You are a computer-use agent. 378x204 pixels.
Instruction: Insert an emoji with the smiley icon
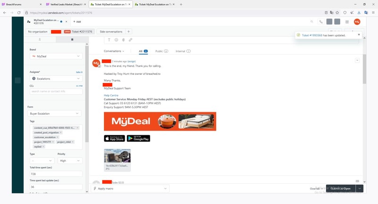[116, 40]
